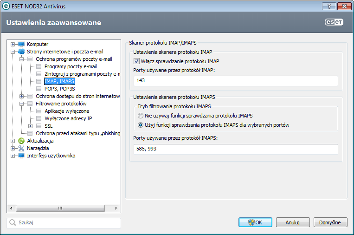Image resolution: width=354 pixels, height=235 pixels.
Task: Click the page icon beside Programy poczty e-mail
Action: click(39, 66)
